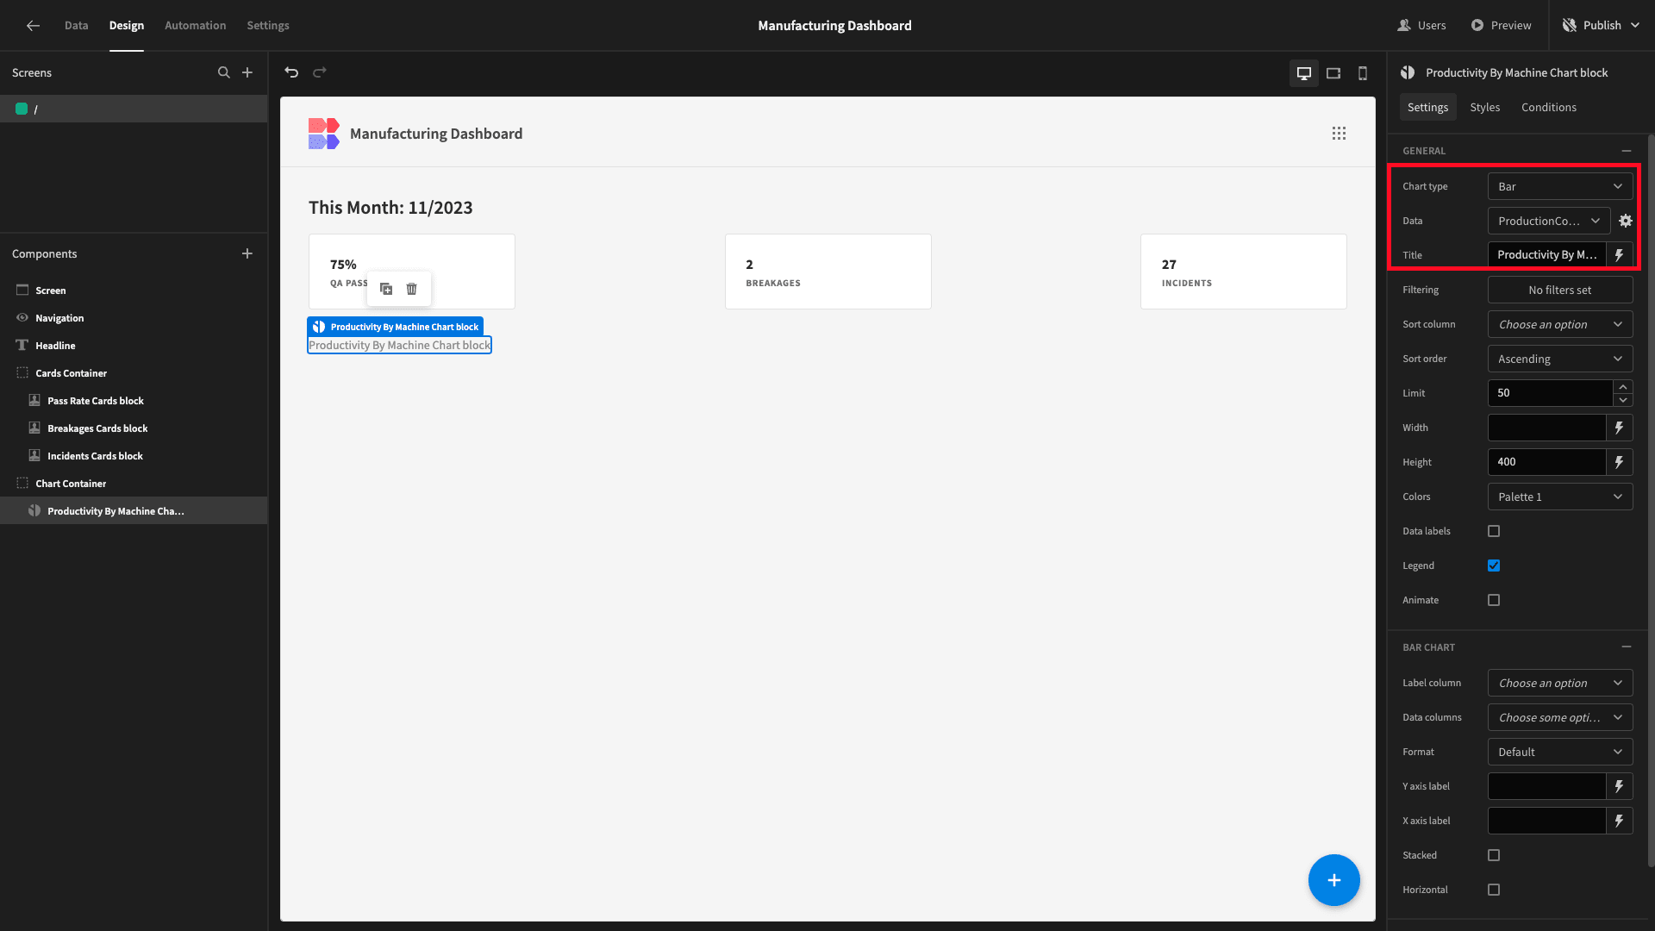
Task: Click the No filters set button
Action: point(1560,290)
